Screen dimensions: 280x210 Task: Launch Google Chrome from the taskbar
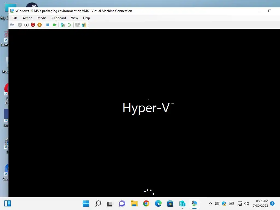(x=146, y=203)
